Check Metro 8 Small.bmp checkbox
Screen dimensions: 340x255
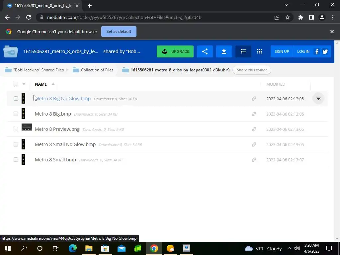(x=16, y=160)
